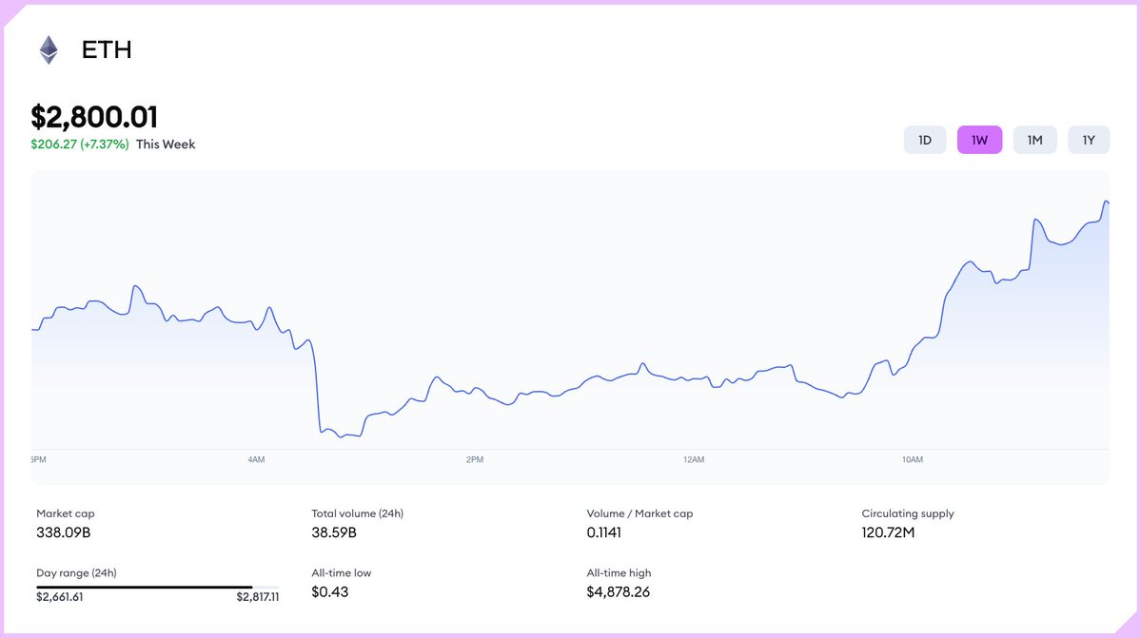
Task: Click the Volume / Market cap 0.1141 value
Action: tap(604, 532)
